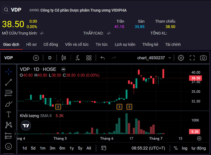
Task: Set chart range to 6m
Action: (62, 148)
